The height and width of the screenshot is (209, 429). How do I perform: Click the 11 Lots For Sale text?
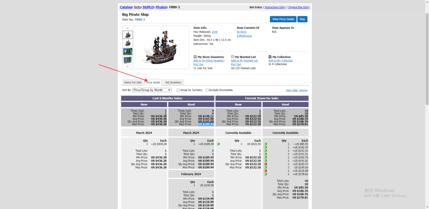(x=203, y=68)
